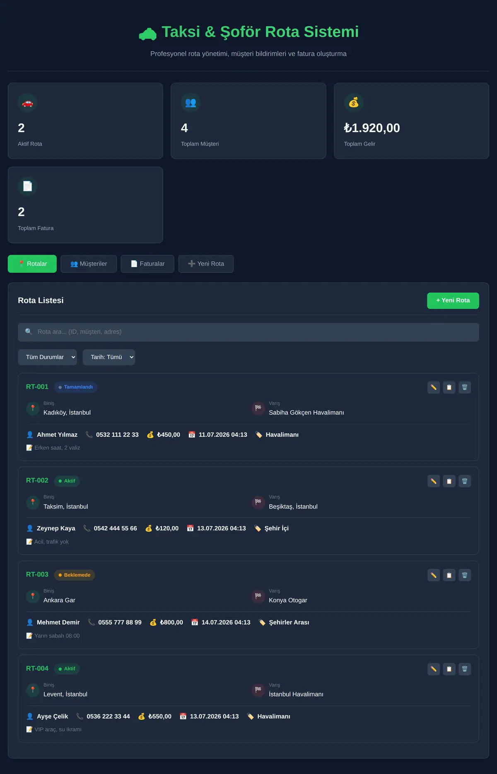The width and height of the screenshot is (497, 774).
Task: Switch to the Rotalar tab
Action: coord(32,264)
